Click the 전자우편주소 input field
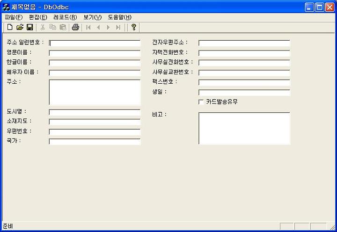Image resolution: width=337 pixels, height=232 pixels. (x=244, y=43)
